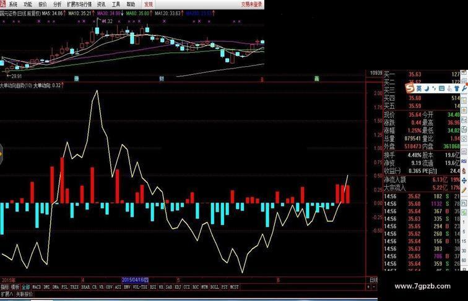Click the red app logo icon at top-left

(3, 4)
